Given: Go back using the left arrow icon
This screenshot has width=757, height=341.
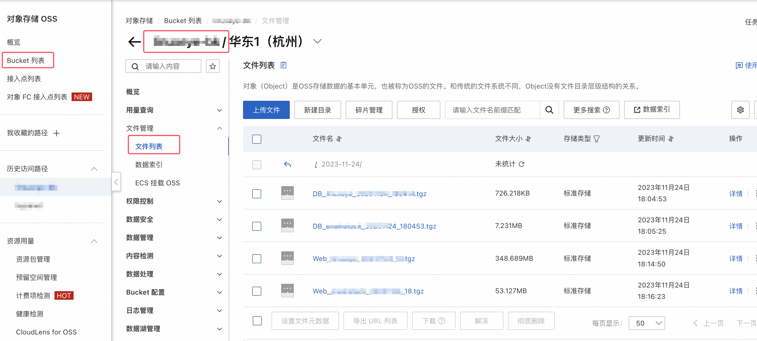Looking at the screenshot, I should [135, 42].
